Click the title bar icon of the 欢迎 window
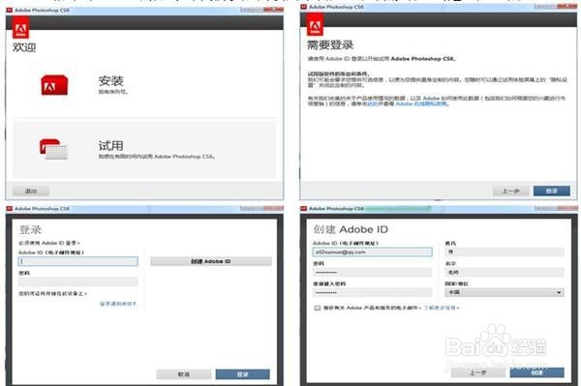Viewport: 581px width, 386px height. pyautogui.click(x=10, y=11)
